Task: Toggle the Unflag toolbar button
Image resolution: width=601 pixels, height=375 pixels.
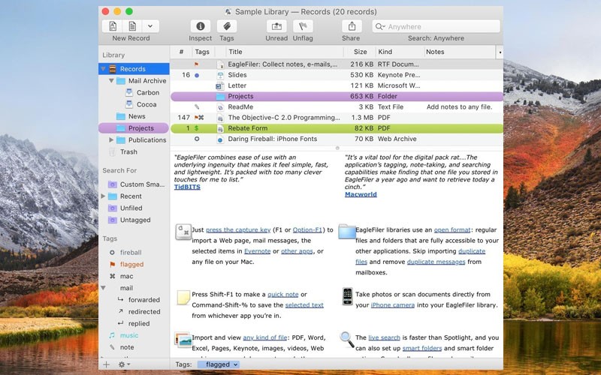Action: point(303,26)
